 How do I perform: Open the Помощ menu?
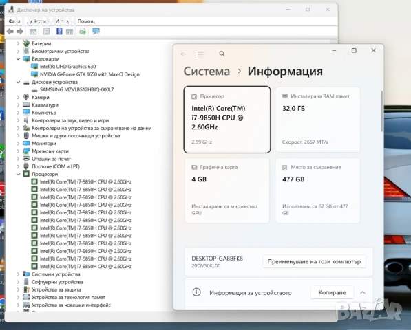[x=86, y=21]
